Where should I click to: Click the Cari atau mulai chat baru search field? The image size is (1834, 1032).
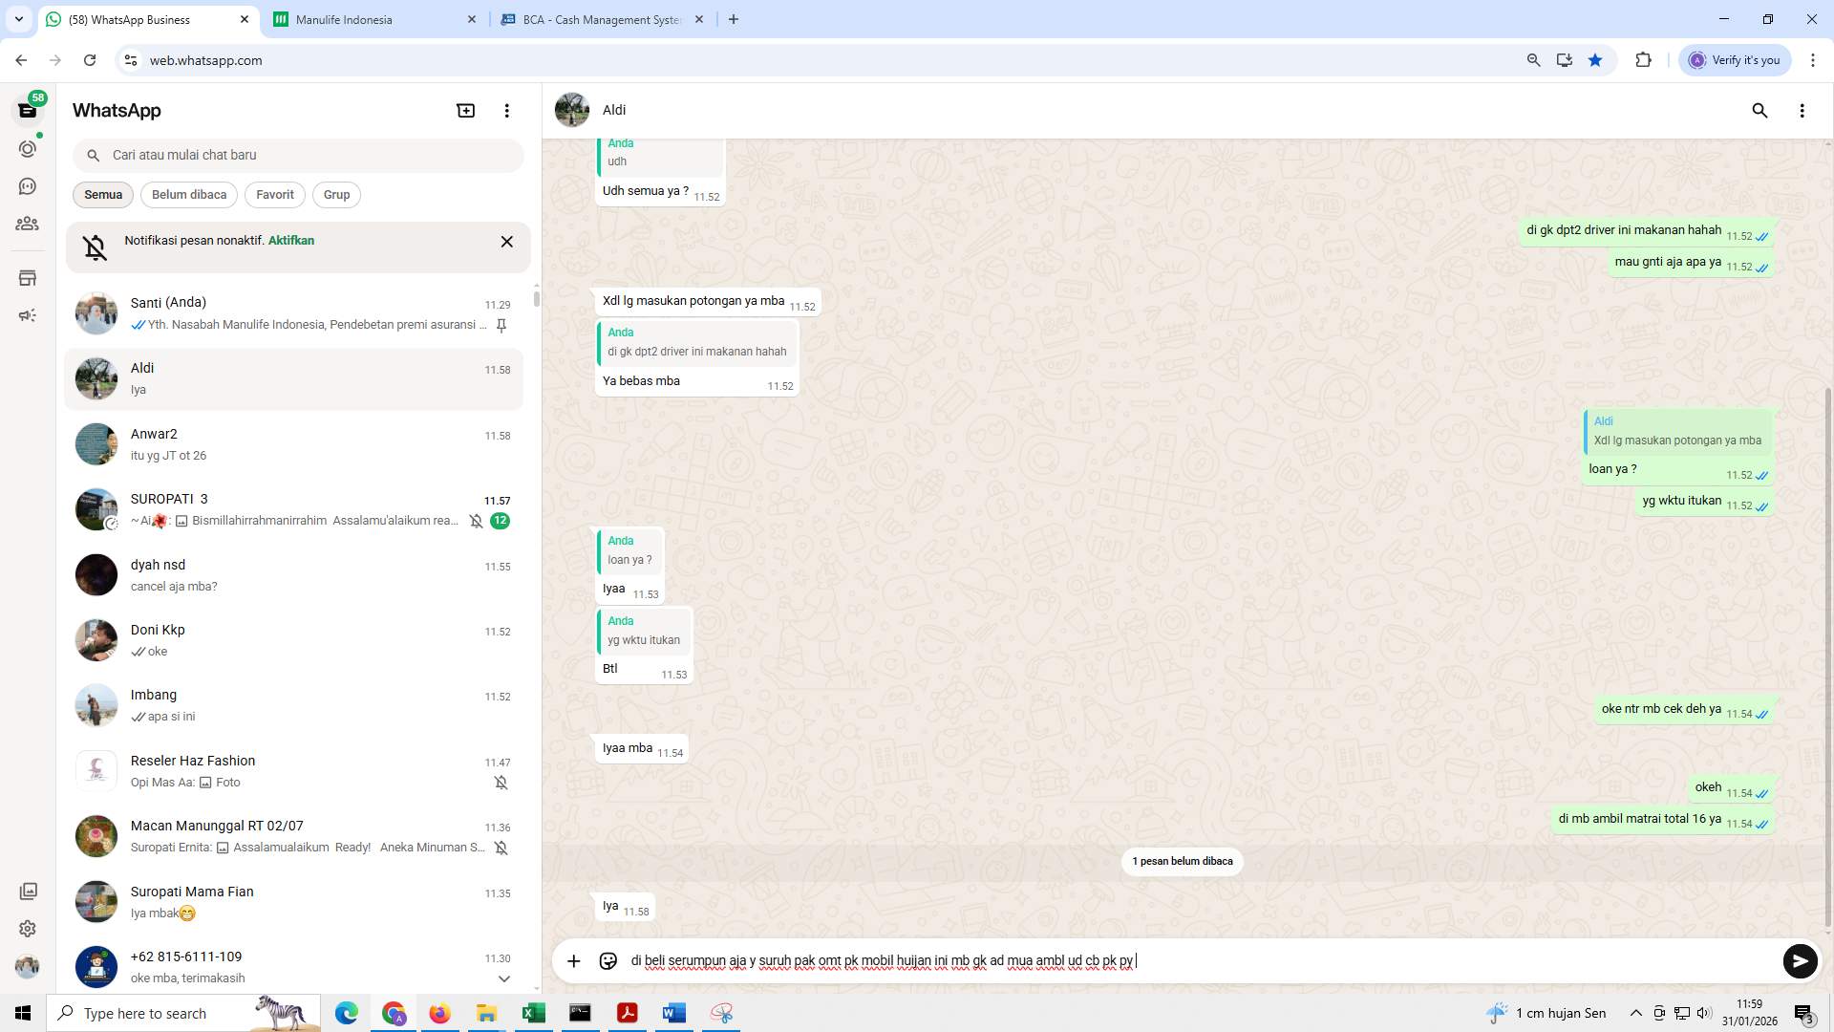pyautogui.click(x=298, y=155)
